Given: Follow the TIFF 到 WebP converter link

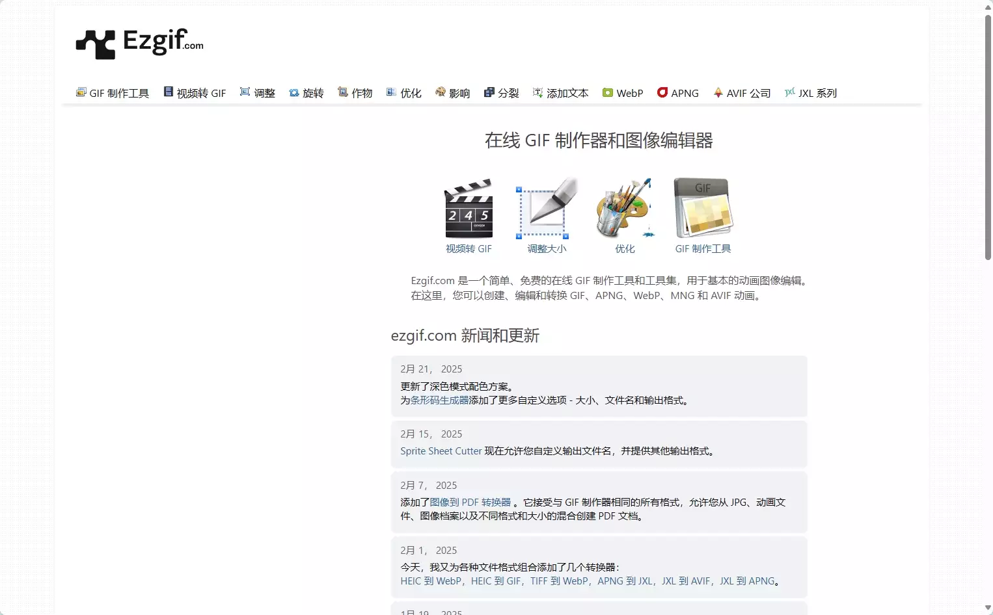Looking at the screenshot, I should [559, 581].
